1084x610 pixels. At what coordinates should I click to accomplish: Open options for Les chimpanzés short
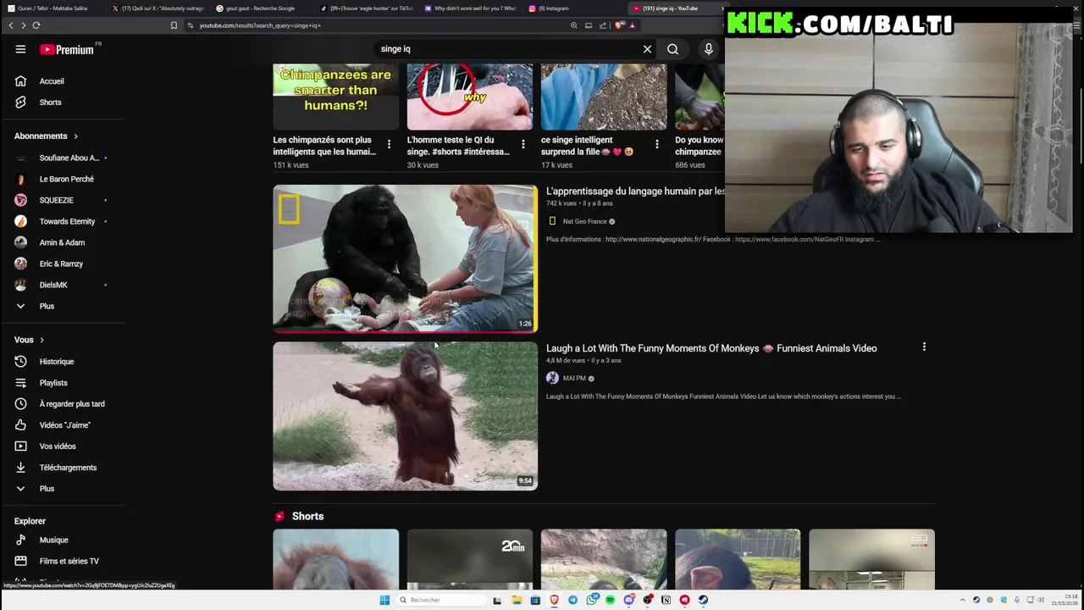[389, 144]
